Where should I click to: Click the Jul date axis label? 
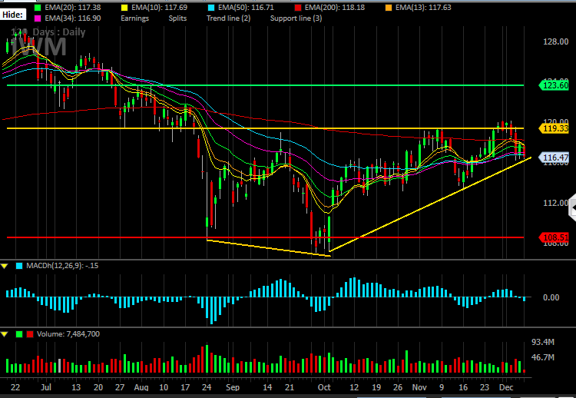tap(46, 387)
